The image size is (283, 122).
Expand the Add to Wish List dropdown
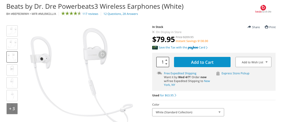click(253, 62)
